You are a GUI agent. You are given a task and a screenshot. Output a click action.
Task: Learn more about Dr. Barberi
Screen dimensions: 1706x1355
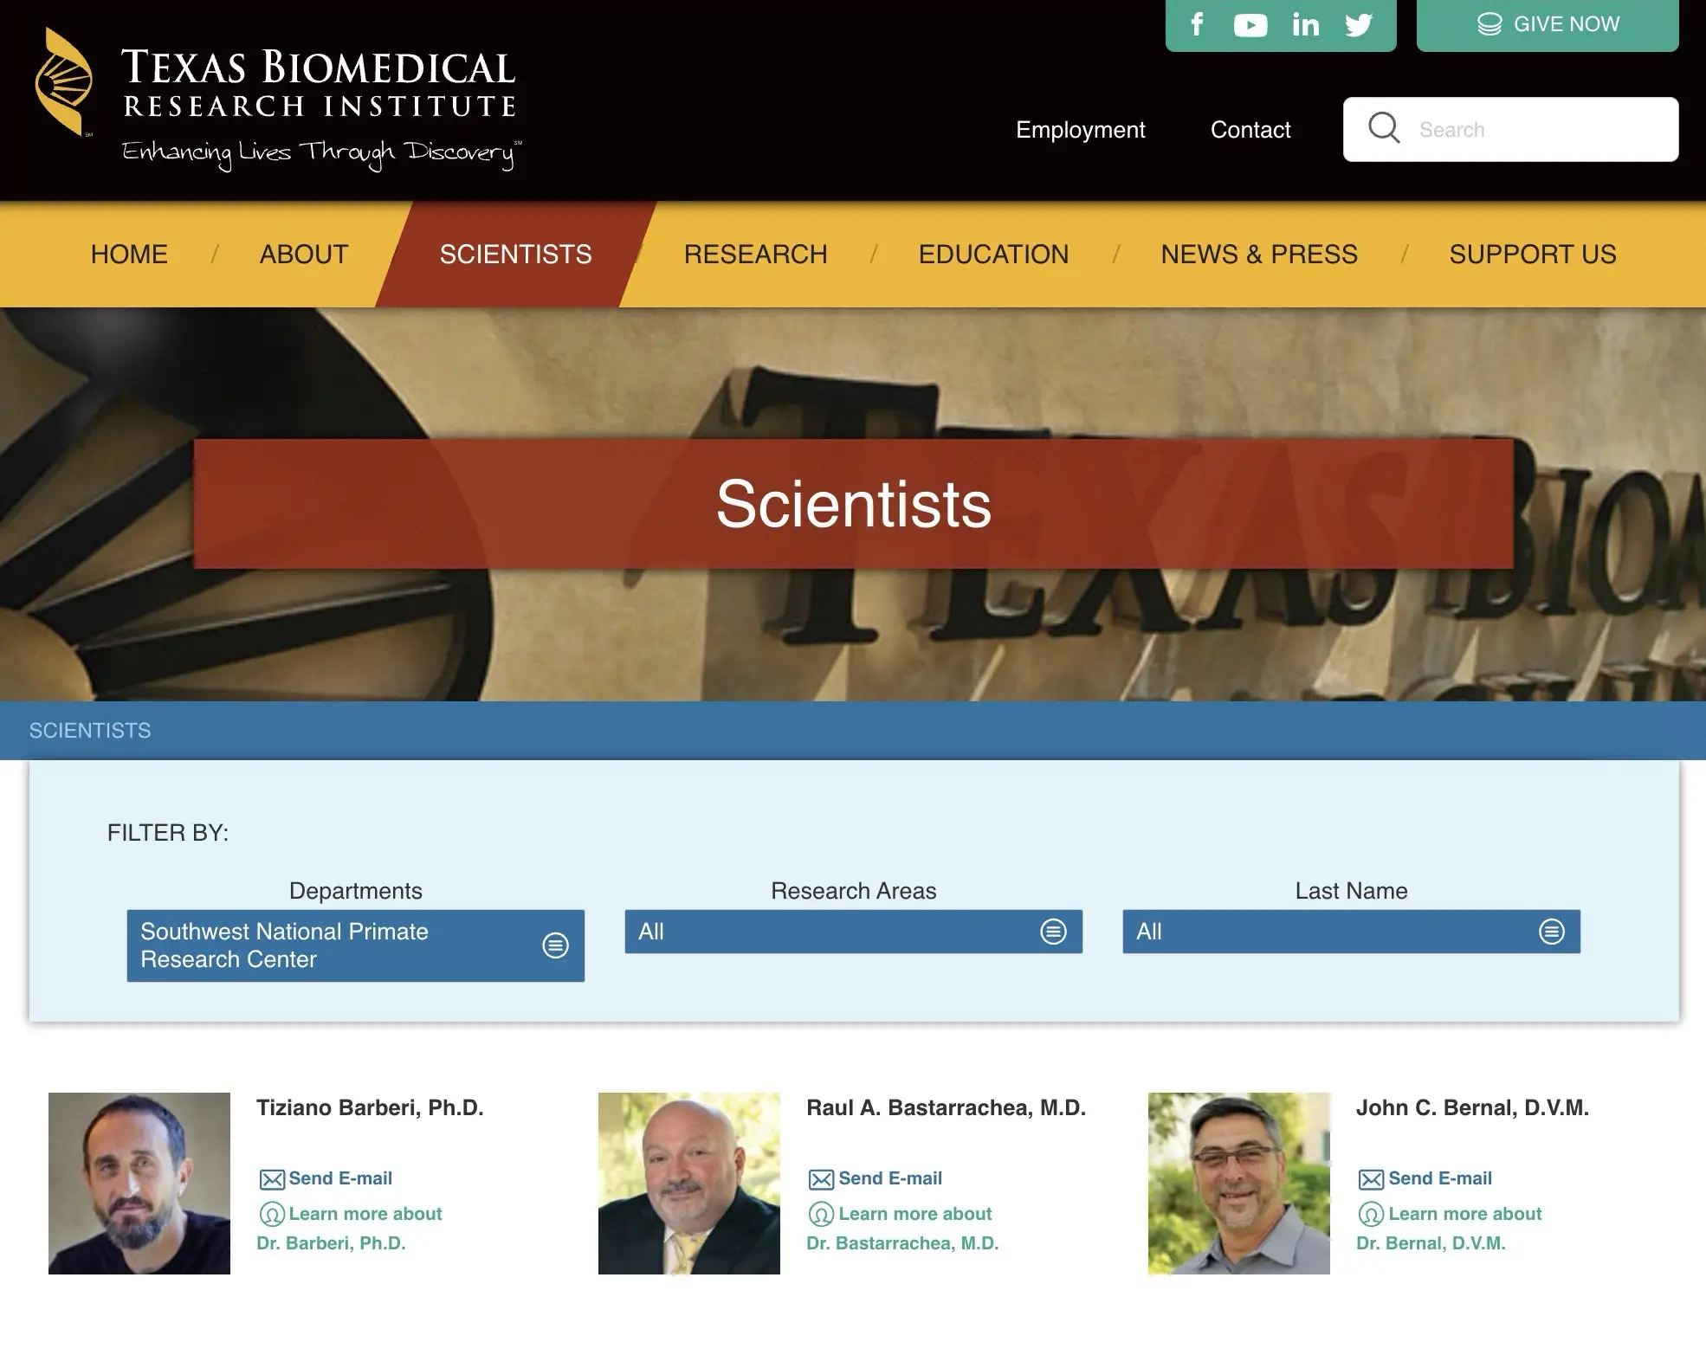[350, 1228]
